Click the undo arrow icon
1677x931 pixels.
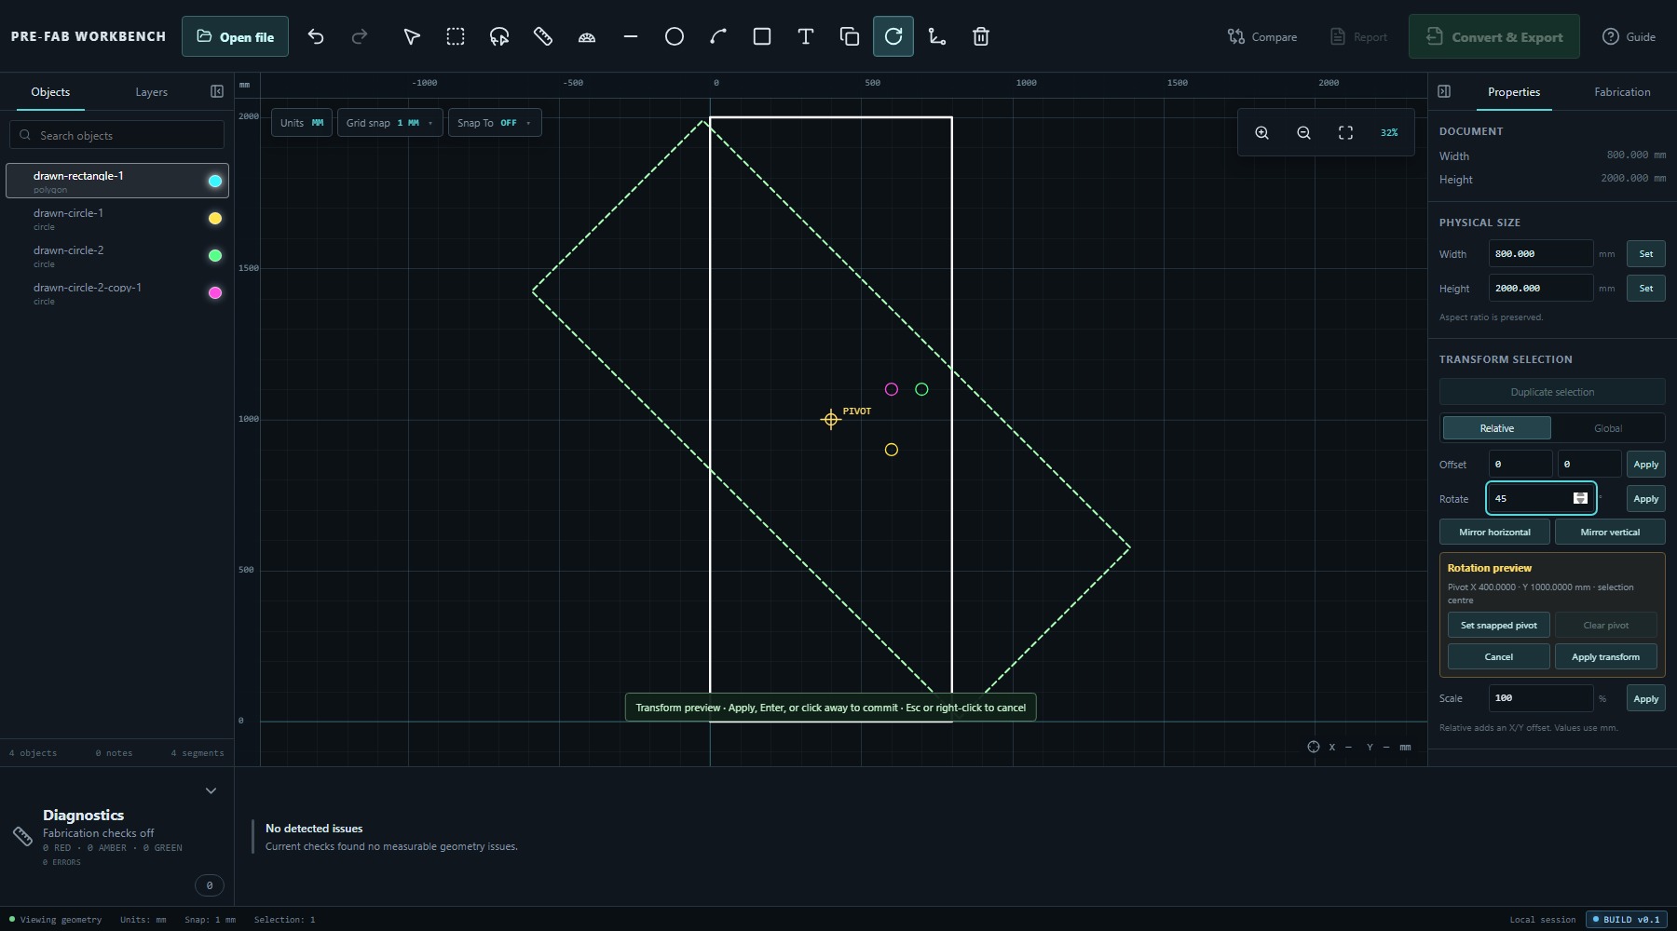316,36
